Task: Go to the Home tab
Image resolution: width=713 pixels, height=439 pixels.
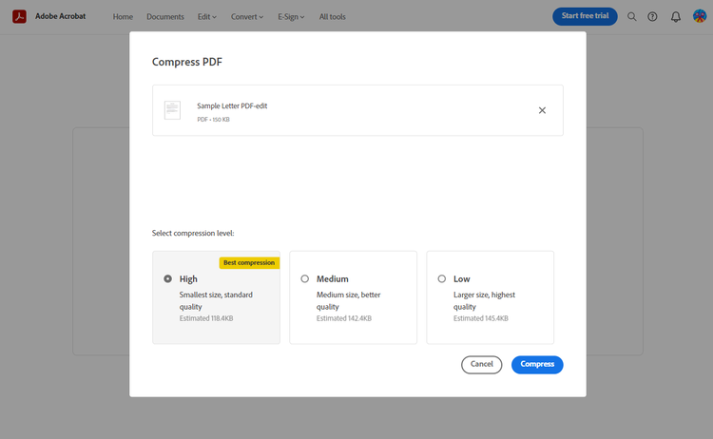Action: [123, 17]
